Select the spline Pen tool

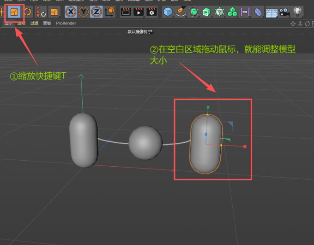[181, 12]
